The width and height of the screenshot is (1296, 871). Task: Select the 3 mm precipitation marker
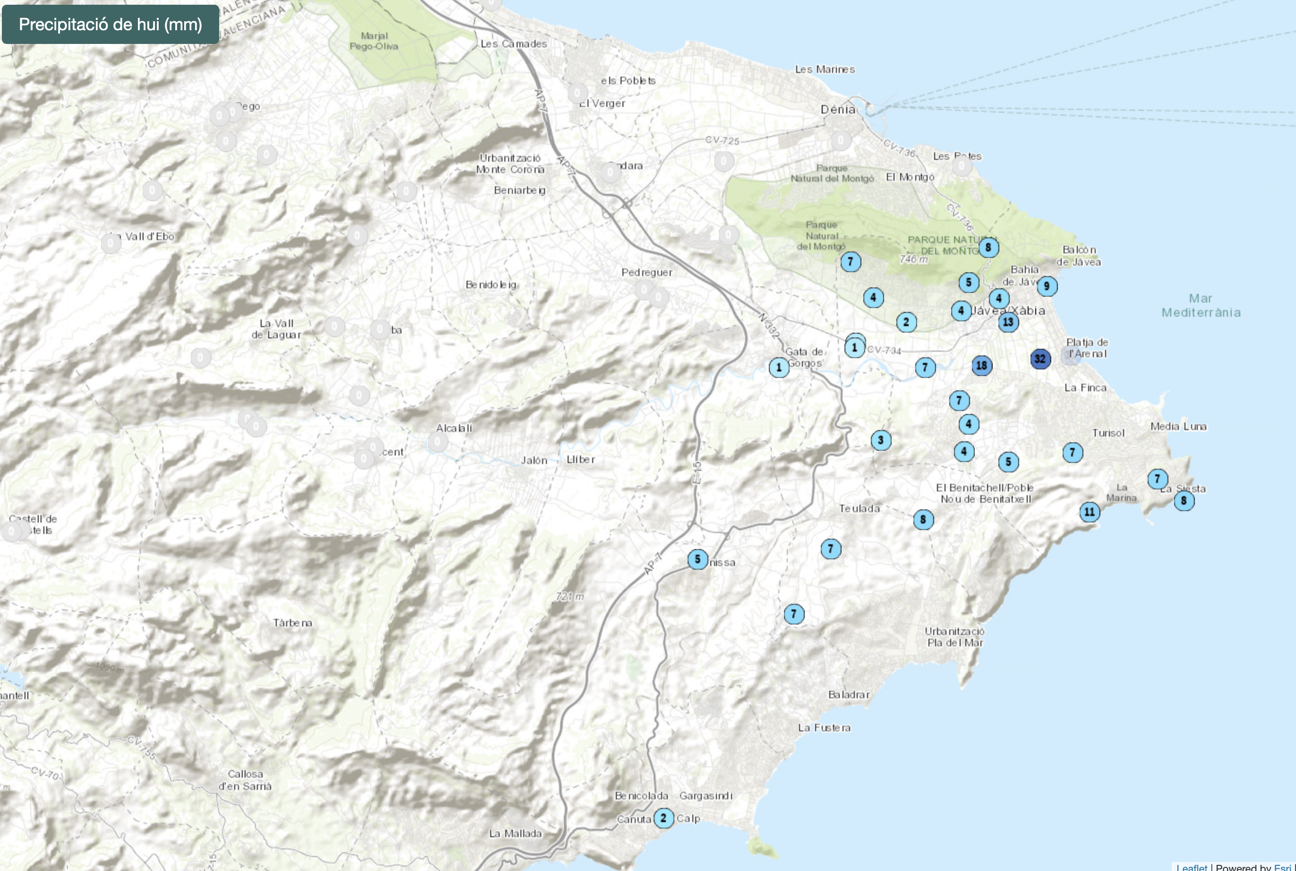[881, 441]
